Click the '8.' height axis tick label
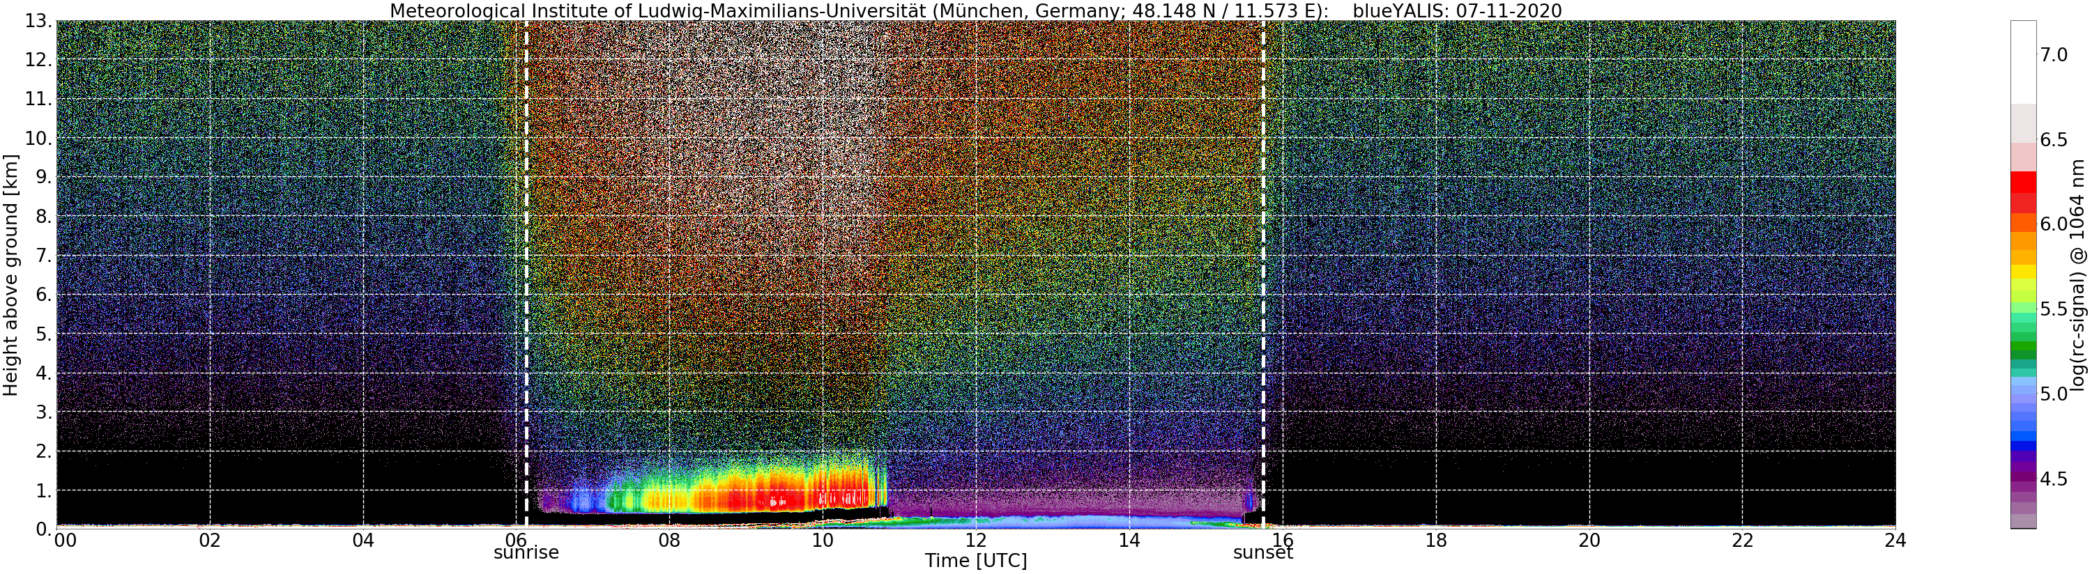This screenshot has width=2092, height=574. click(x=45, y=217)
